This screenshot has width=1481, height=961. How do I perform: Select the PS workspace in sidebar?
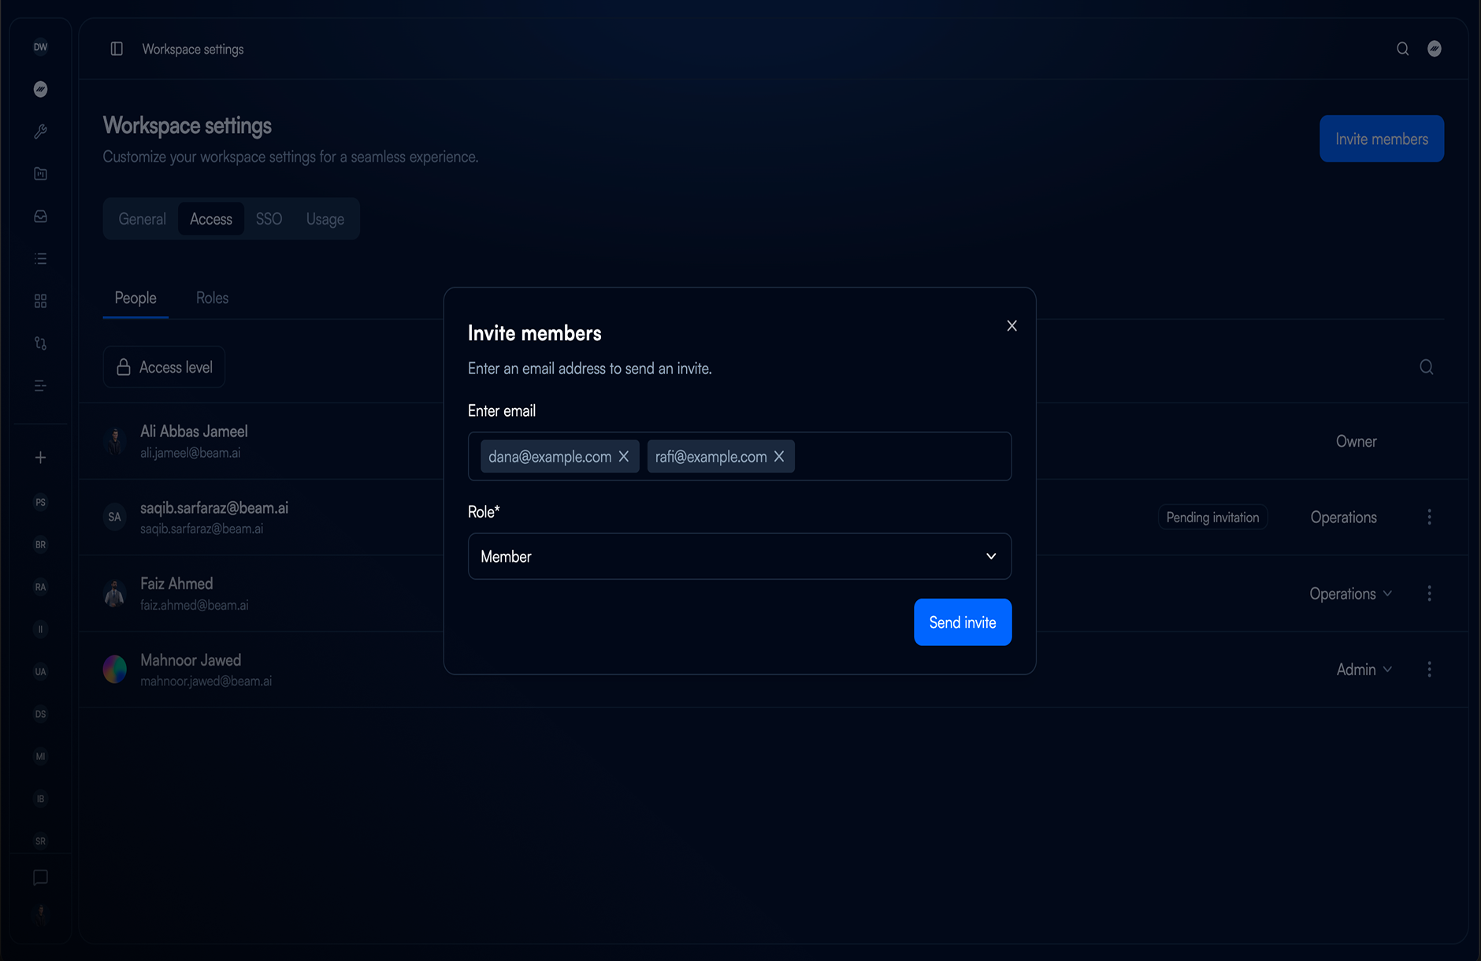point(40,502)
